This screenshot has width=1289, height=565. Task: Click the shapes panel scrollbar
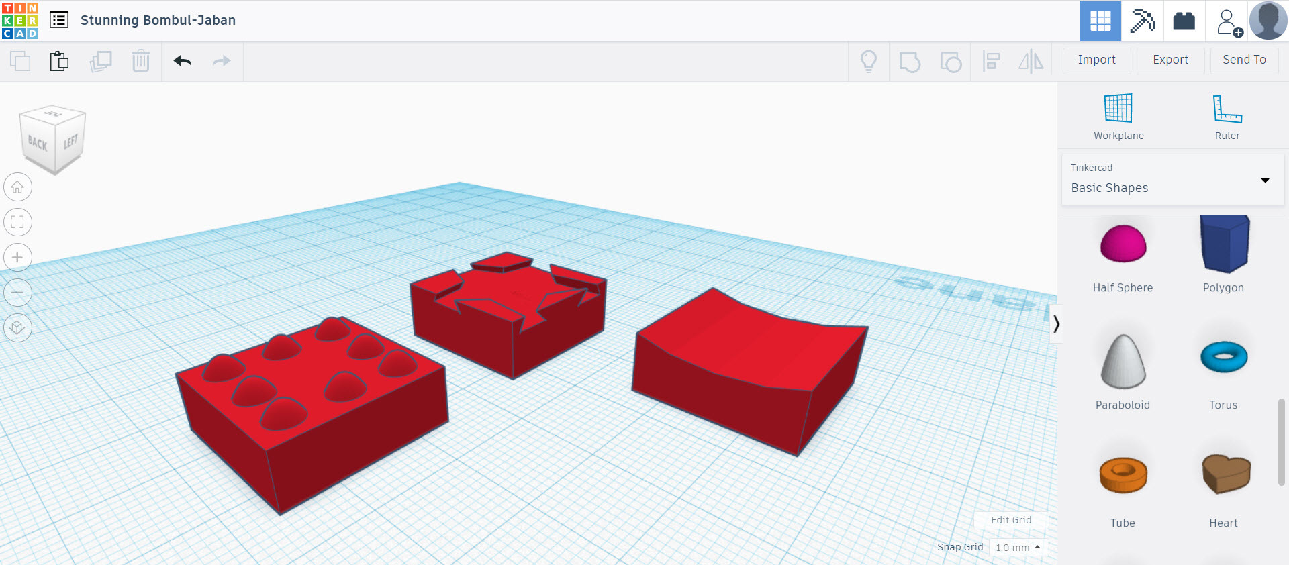pos(1282,442)
